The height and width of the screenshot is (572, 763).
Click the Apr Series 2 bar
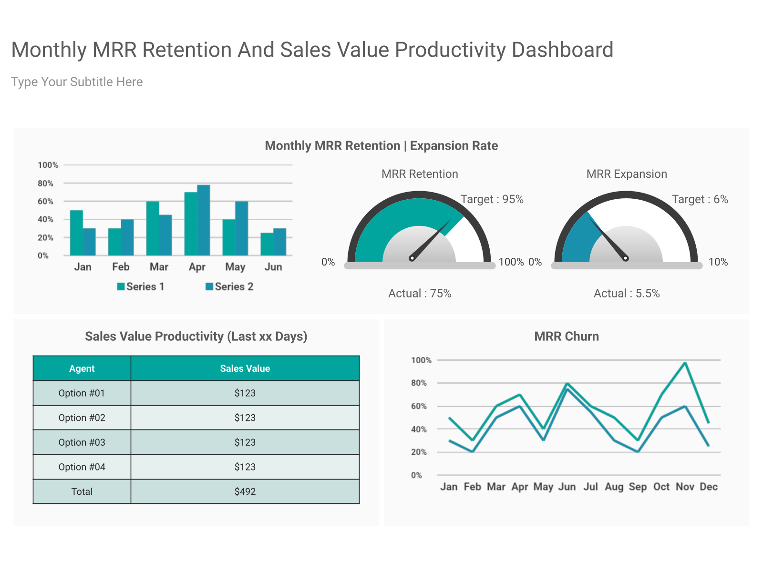point(204,220)
